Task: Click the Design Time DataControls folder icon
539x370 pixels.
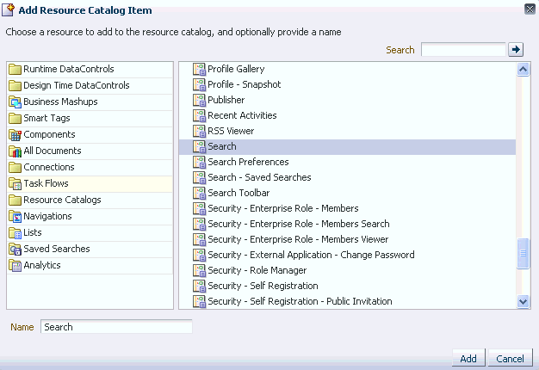Action: pos(15,85)
